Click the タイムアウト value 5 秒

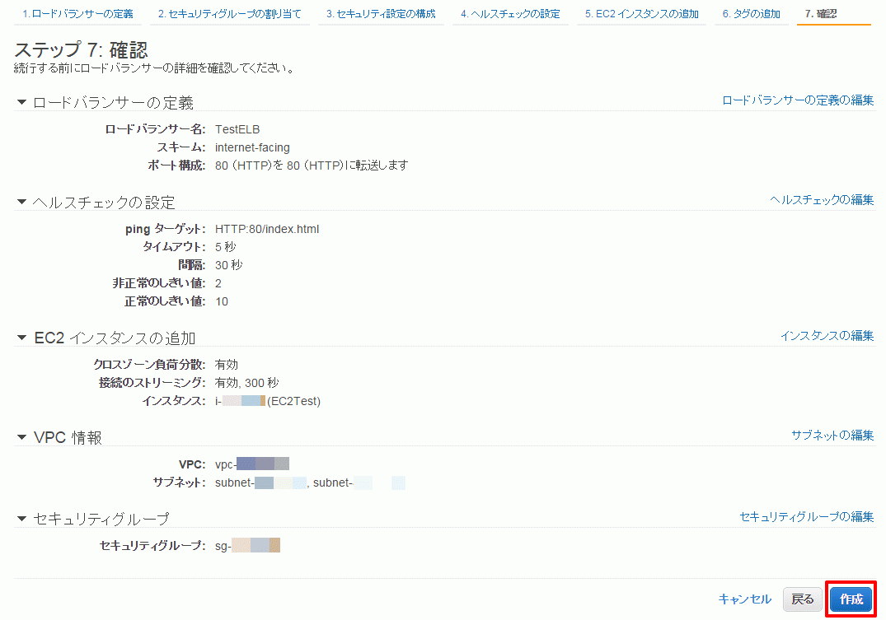[226, 247]
